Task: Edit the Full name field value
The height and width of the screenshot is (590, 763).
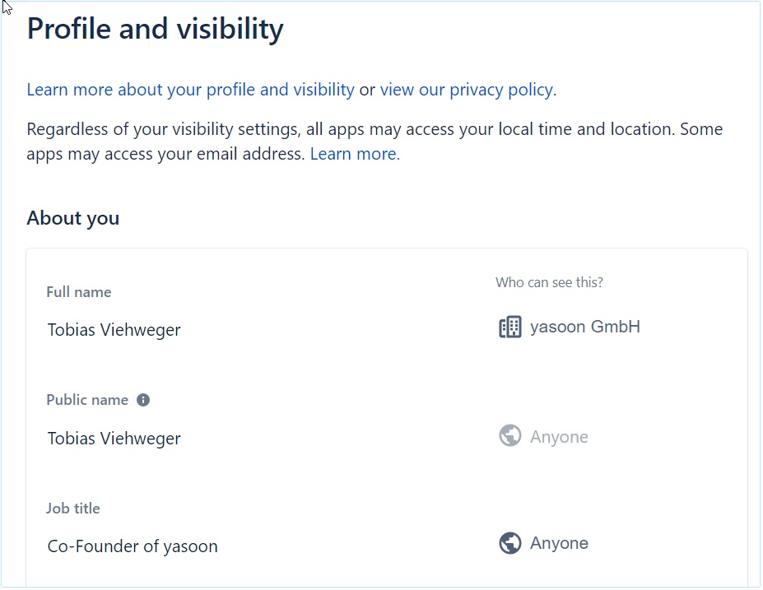Action: click(114, 330)
